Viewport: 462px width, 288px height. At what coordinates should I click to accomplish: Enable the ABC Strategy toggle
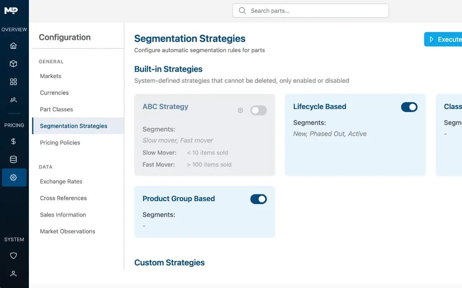point(258,110)
